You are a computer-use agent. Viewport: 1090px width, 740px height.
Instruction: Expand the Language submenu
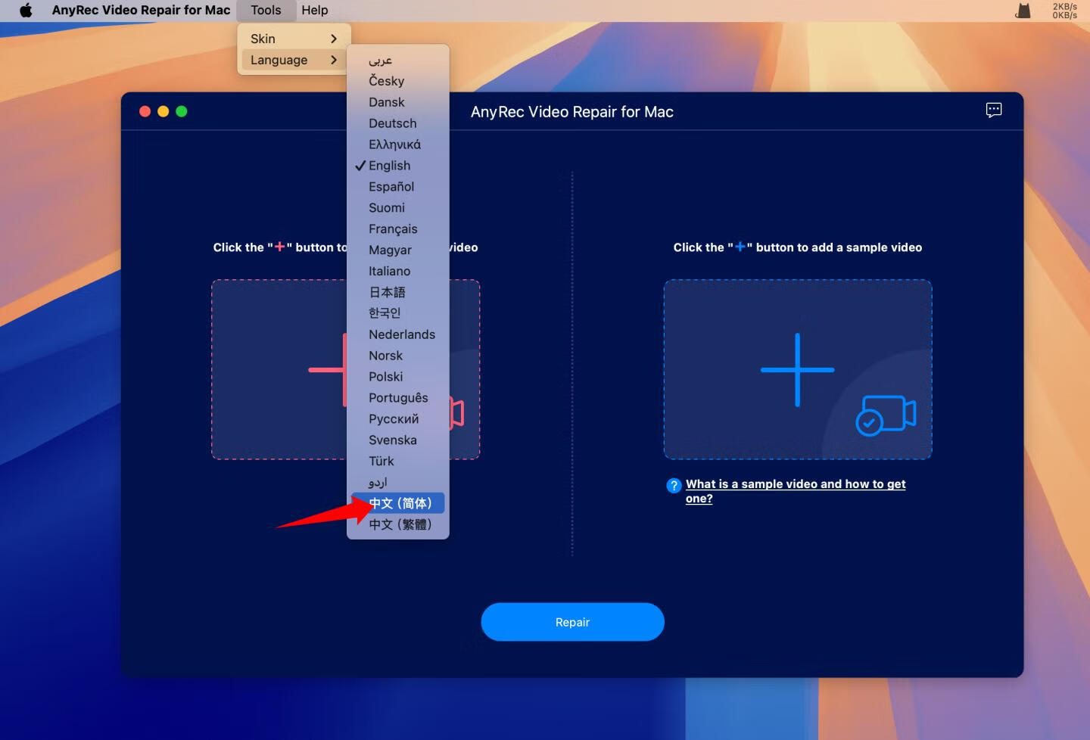click(294, 60)
